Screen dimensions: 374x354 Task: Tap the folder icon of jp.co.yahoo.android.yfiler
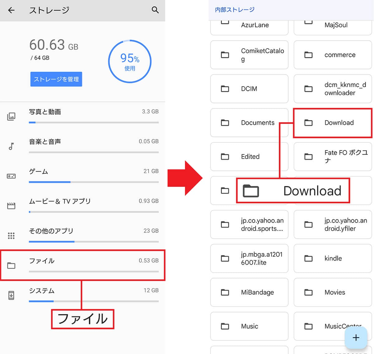point(309,225)
